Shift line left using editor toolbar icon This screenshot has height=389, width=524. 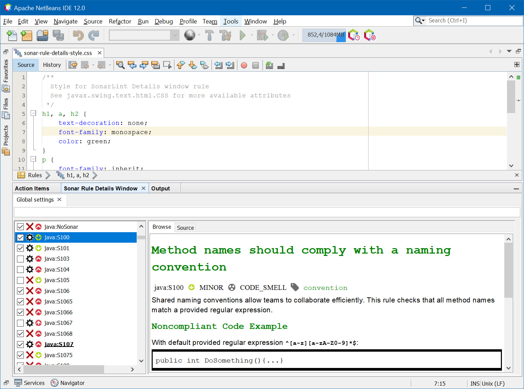click(x=219, y=65)
